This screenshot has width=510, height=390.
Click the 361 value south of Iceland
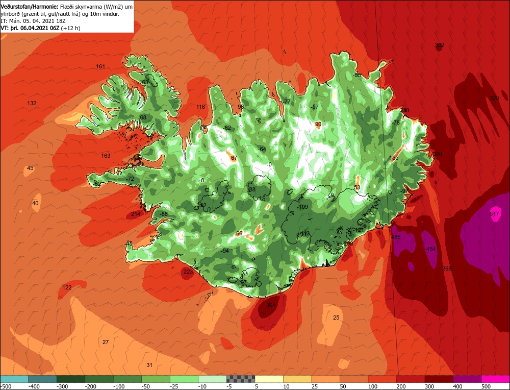[271, 305]
